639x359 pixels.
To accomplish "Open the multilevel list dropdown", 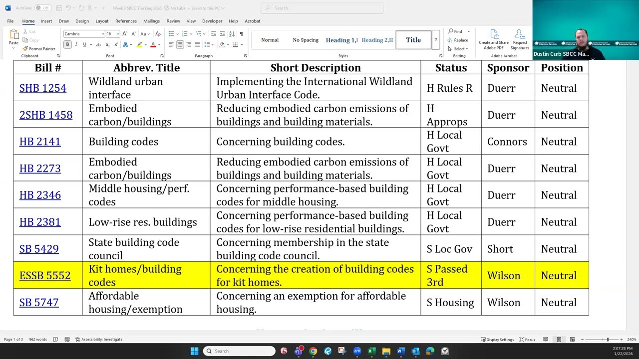I will click(x=204, y=34).
